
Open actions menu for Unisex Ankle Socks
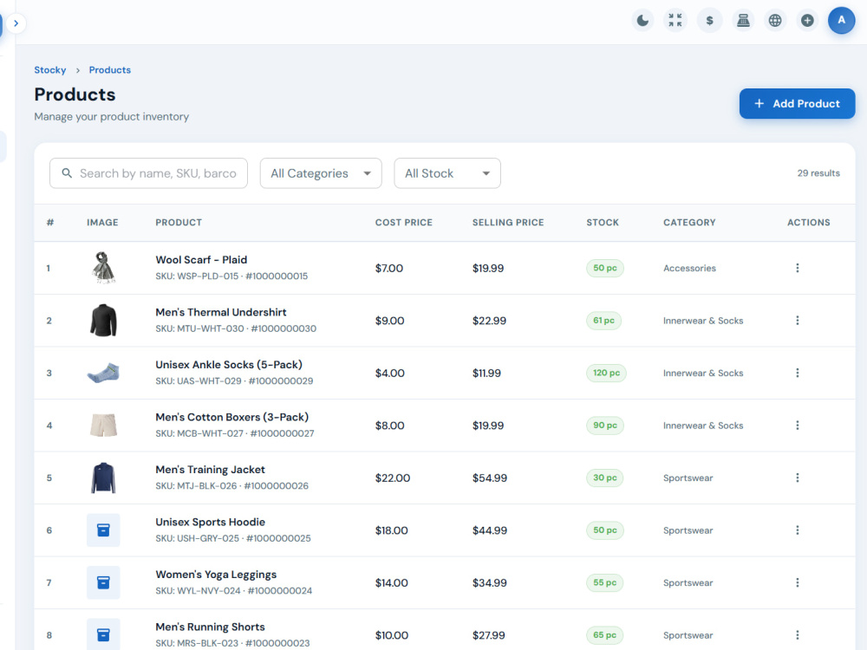click(798, 373)
